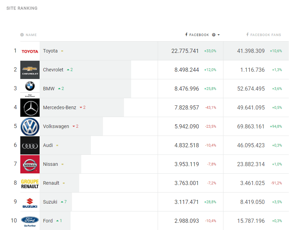Click Chevrolet's fan count 1.116.736

pyautogui.click(x=253, y=70)
